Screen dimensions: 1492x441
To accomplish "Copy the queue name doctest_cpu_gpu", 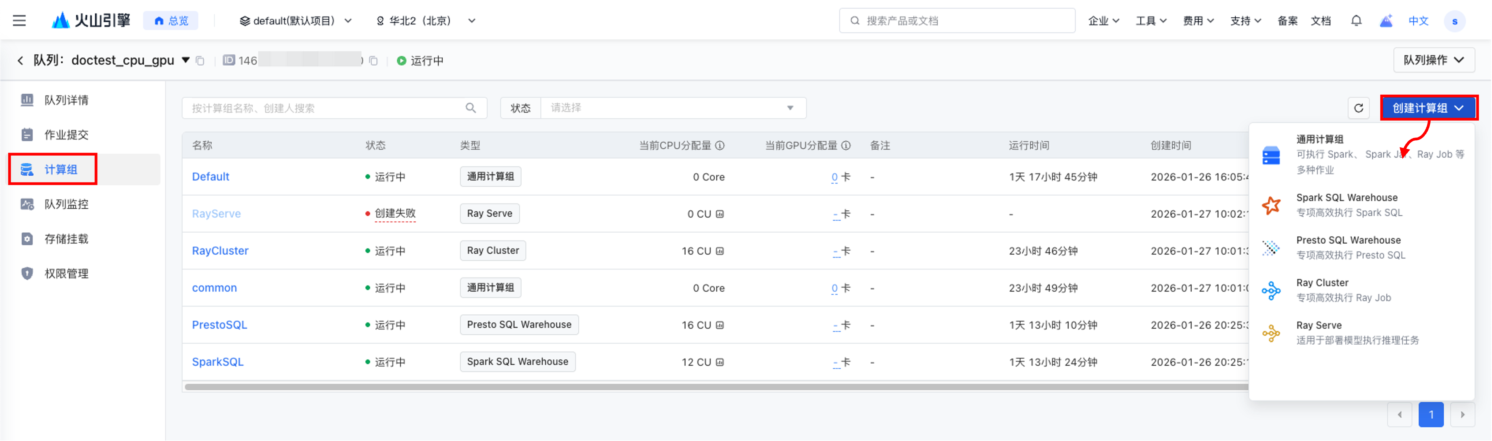I will pos(200,61).
